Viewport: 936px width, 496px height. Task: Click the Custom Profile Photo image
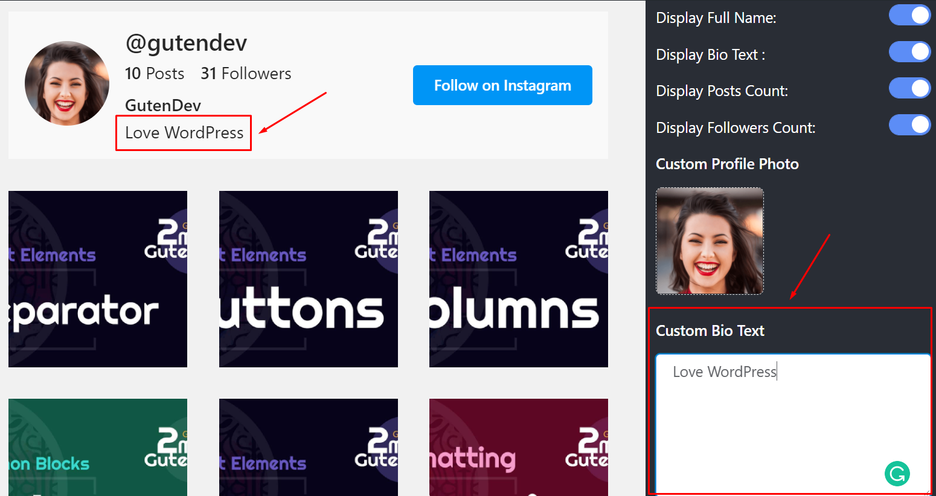[710, 241]
